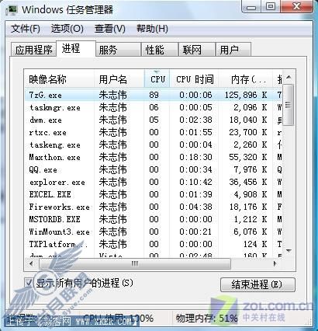Select the 7zG.exe process row
The height and width of the screenshot is (331, 318).
click(x=153, y=95)
